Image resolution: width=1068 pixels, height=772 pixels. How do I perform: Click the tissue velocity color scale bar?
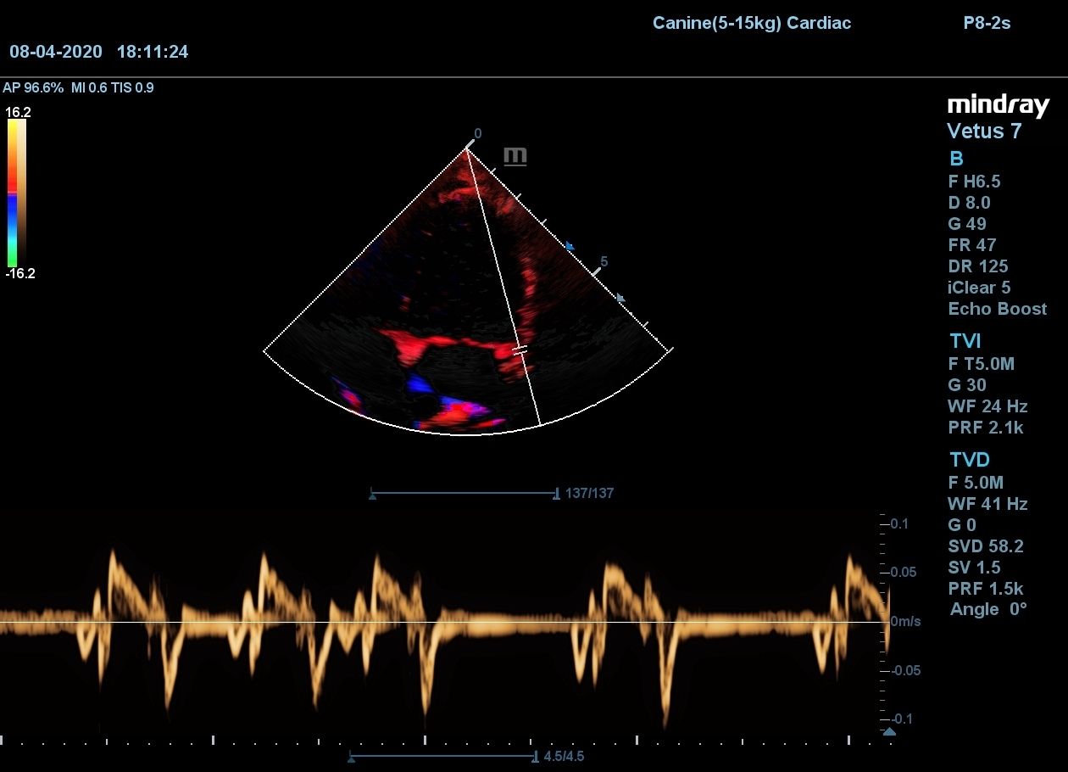[x=17, y=193]
